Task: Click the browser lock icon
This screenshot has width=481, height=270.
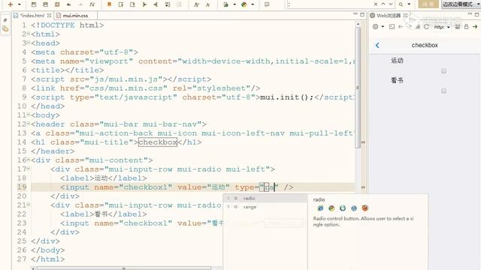Action: (466, 27)
